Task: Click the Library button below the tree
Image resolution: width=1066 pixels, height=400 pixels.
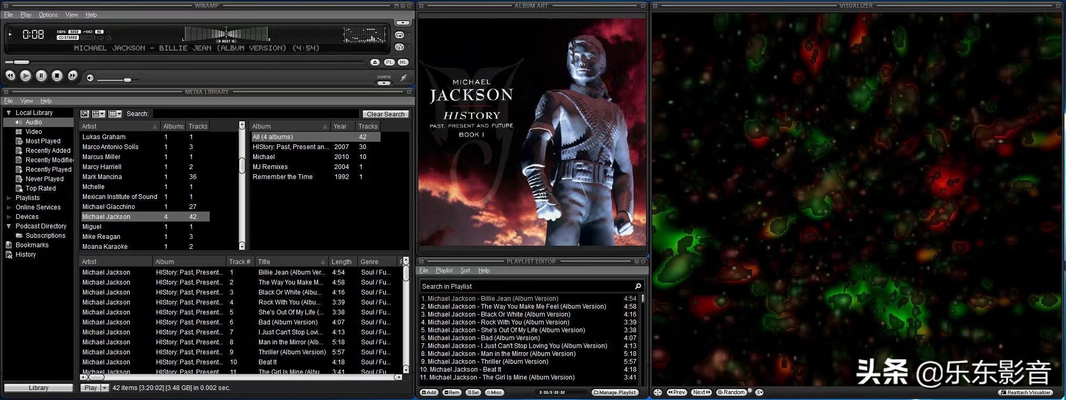Action: tap(38, 388)
